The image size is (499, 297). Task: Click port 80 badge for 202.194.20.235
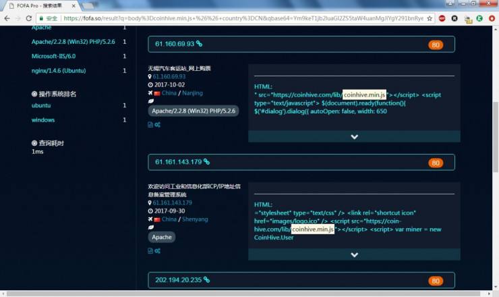(436, 281)
